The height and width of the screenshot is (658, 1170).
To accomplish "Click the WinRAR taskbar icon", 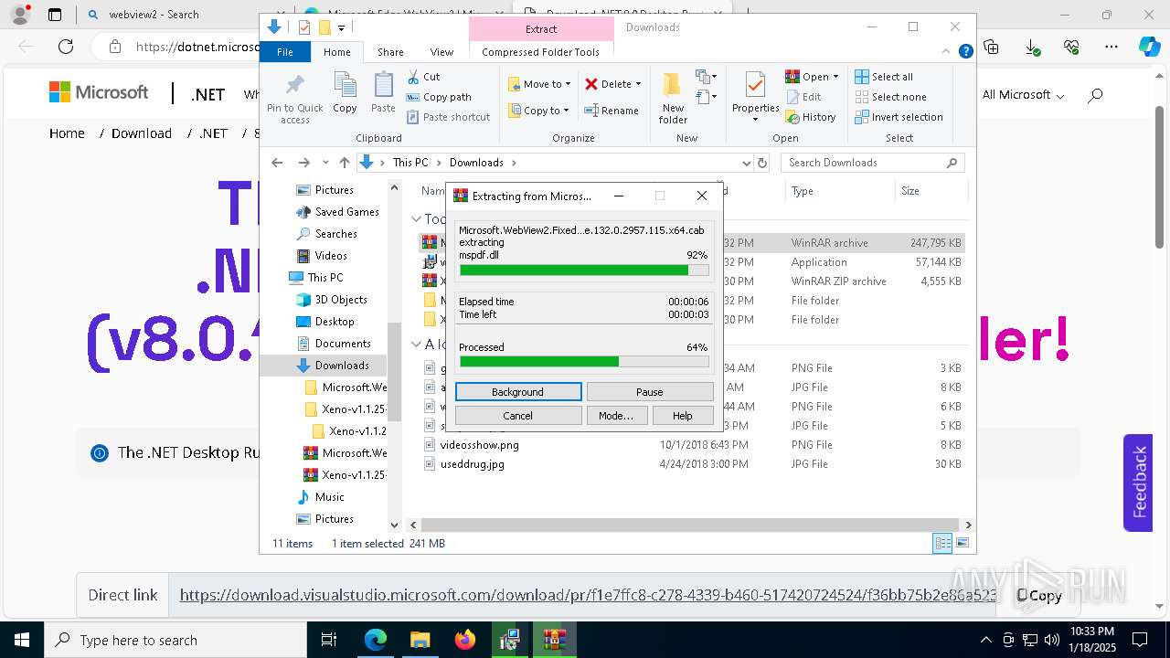I will click(x=553, y=640).
